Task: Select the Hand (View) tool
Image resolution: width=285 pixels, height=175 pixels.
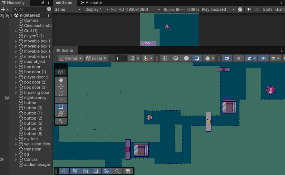Action: (x=61, y=79)
